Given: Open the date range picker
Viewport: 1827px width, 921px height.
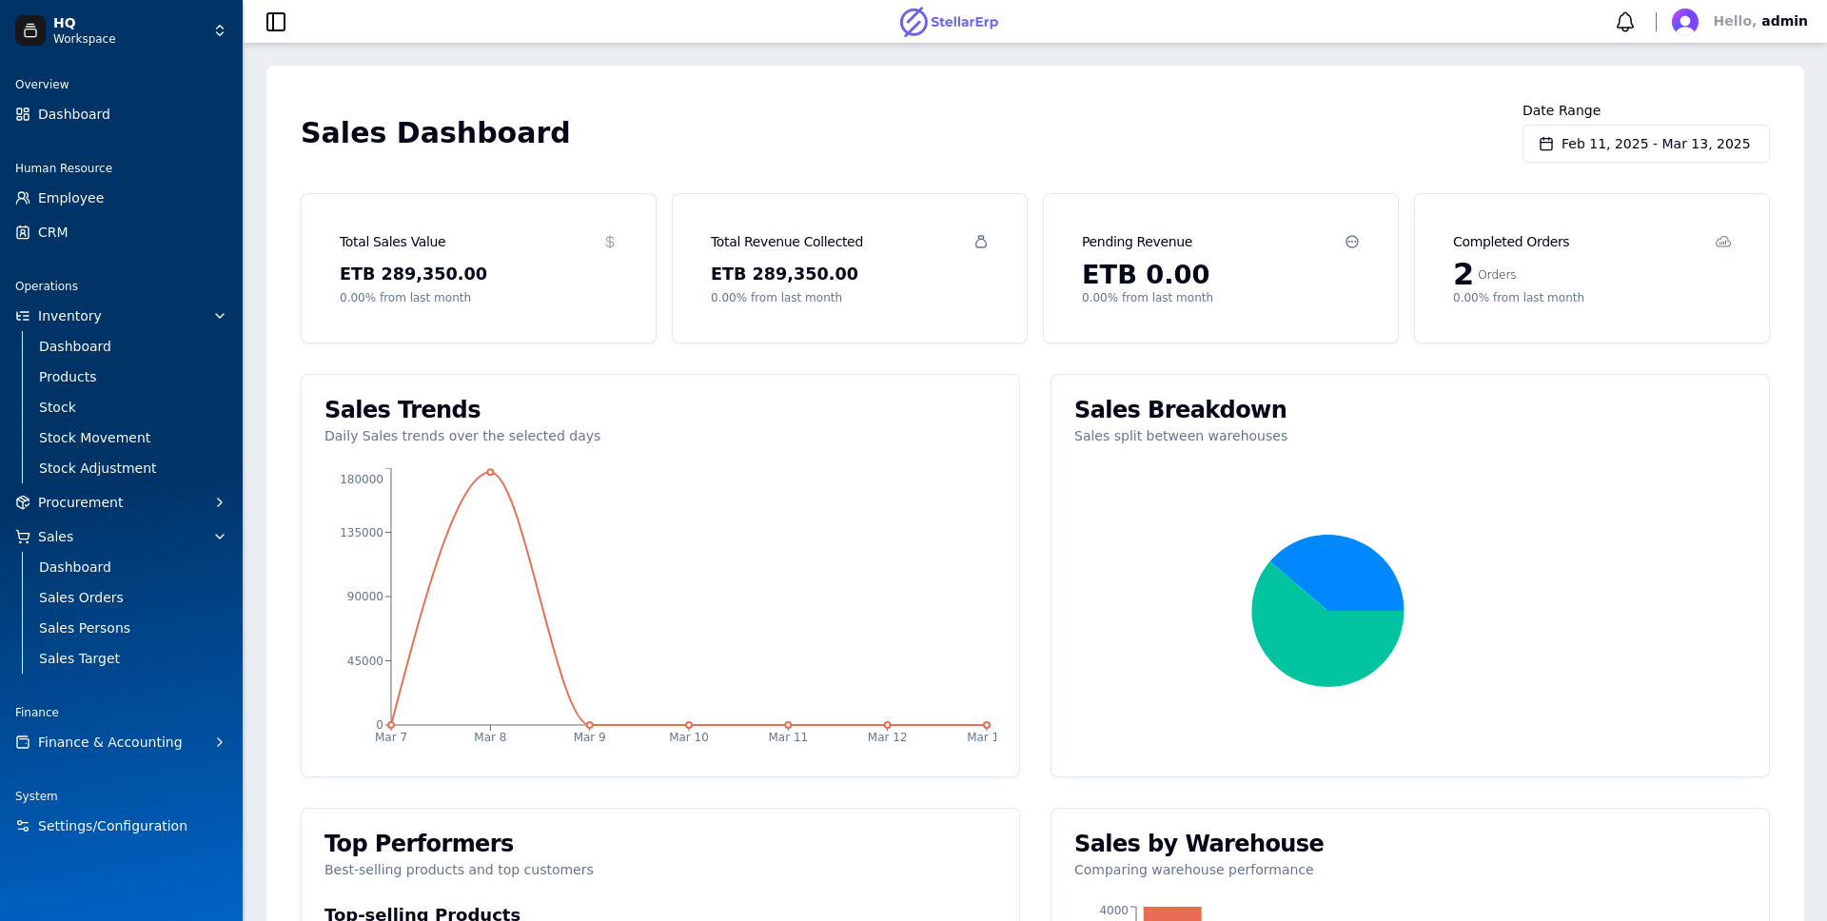Looking at the screenshot, I should point(1645,144).
